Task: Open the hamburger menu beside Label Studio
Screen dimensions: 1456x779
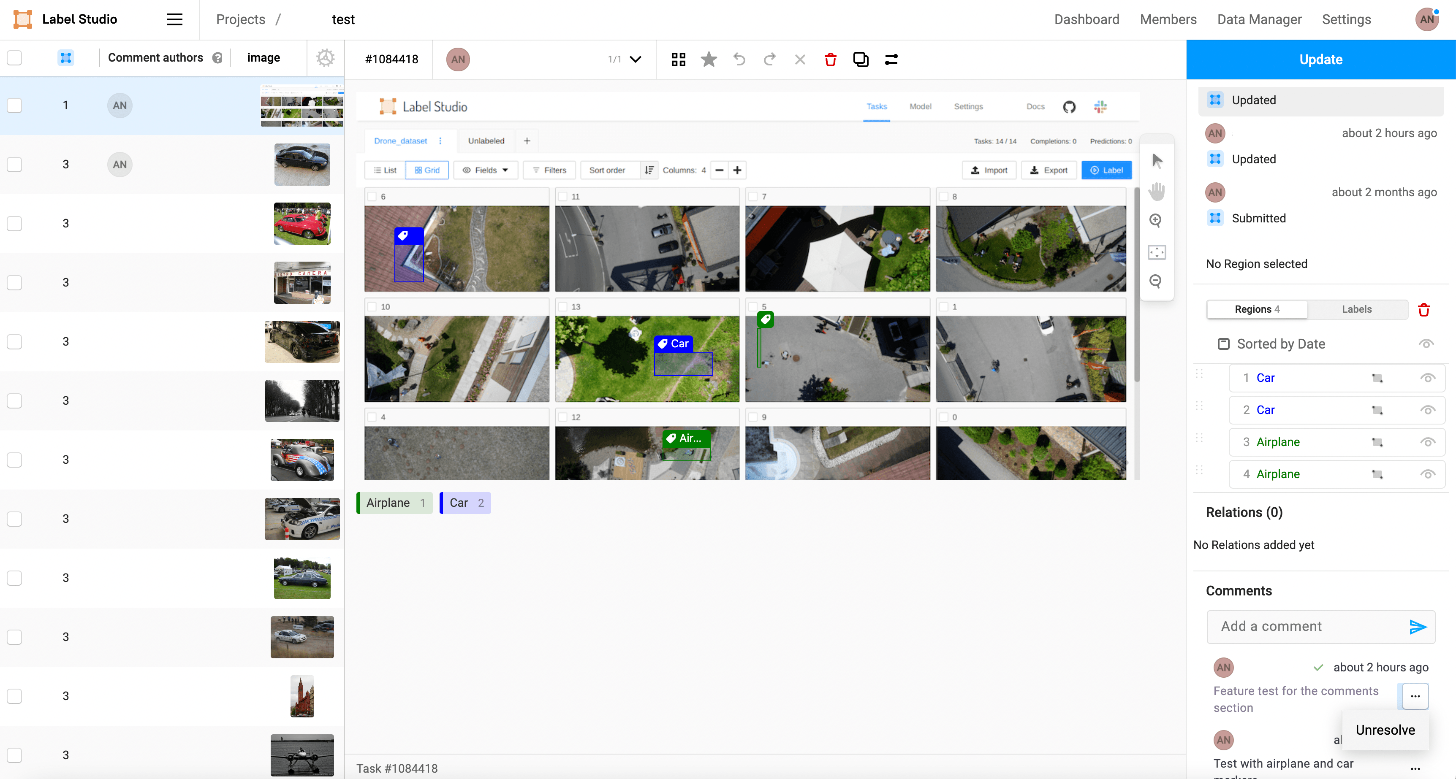Action: pyautogui.click(x=175, y=19)
